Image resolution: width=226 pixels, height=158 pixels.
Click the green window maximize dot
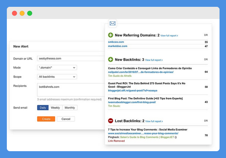pyautogui.click(x=30, y=13)
